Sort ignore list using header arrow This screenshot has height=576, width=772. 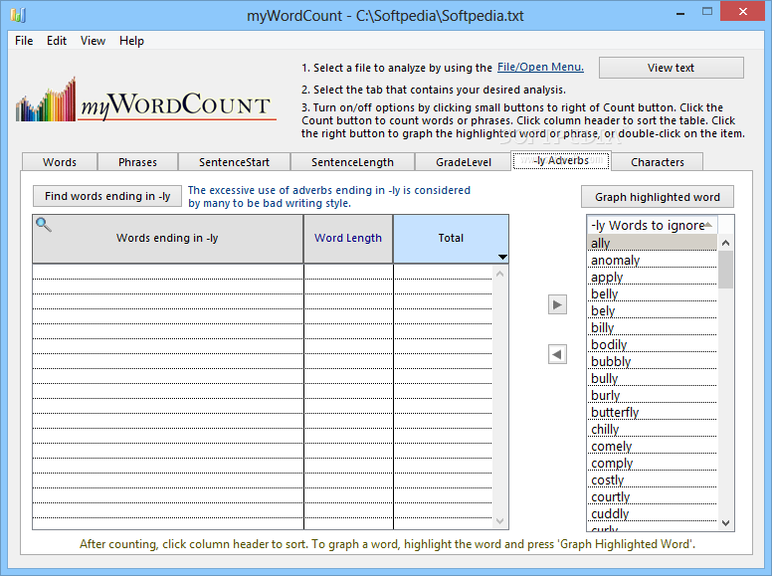[x=708, y=225]
